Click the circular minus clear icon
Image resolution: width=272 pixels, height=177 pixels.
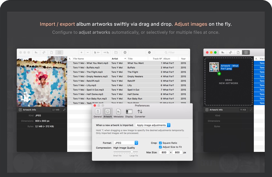[125, 52]
